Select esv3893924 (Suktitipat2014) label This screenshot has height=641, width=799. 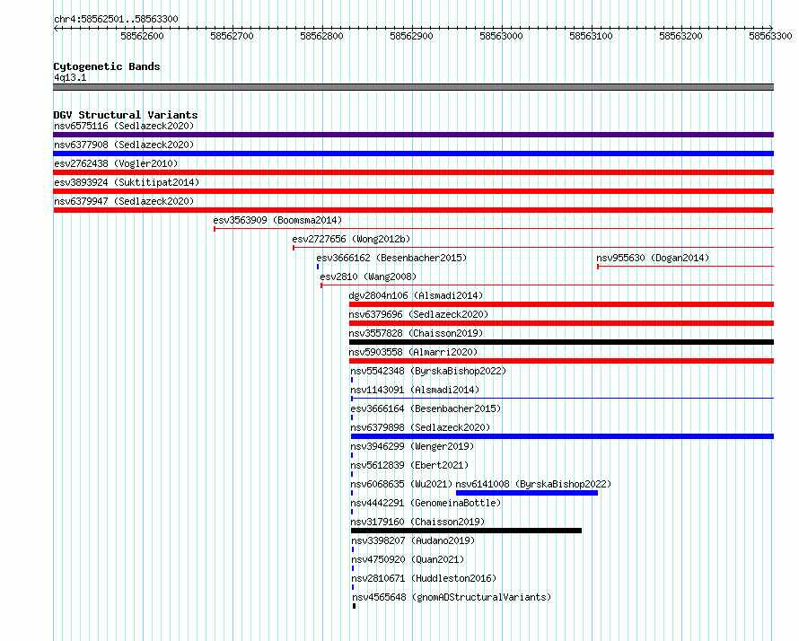[127, 182]
